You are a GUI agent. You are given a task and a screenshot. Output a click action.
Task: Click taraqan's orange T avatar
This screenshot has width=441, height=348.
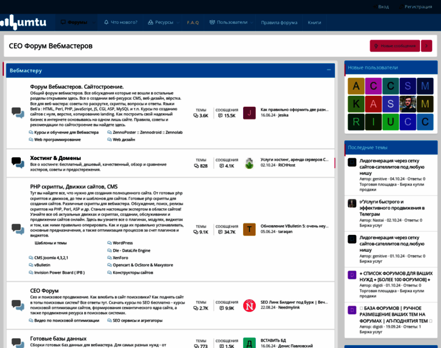click(250, 229)
